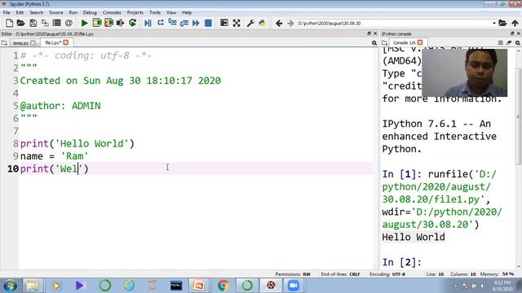Run current cell and advance

(108, 23)
